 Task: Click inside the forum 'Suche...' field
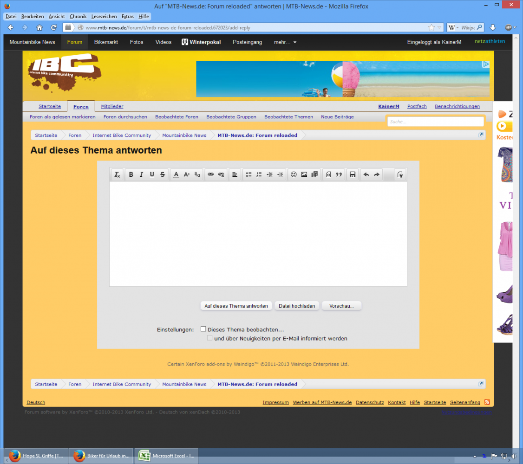pos(435,122)
